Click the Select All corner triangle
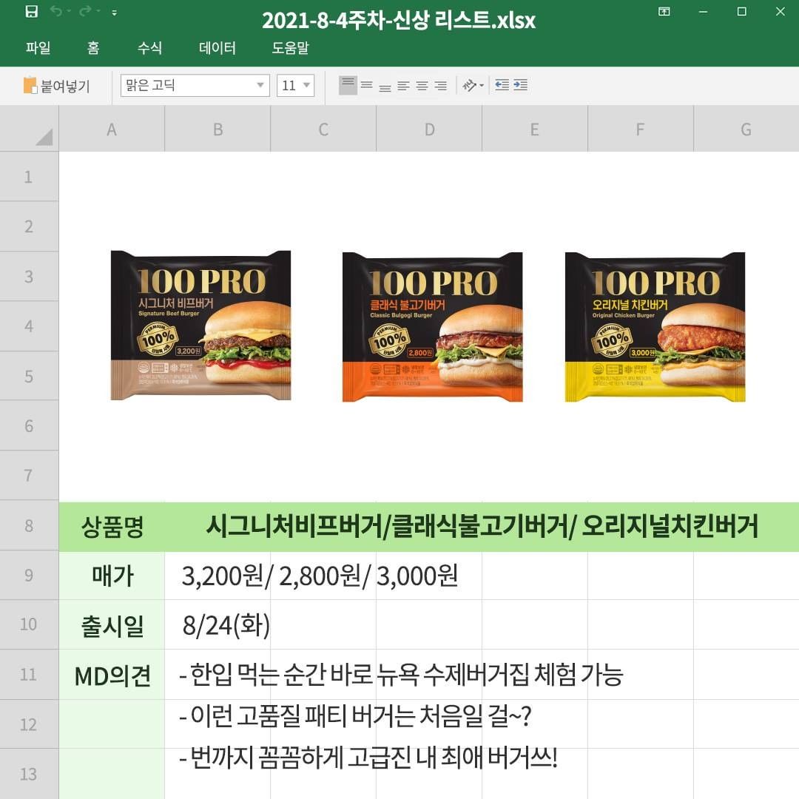Screen dimensions: 799x799 44,137
